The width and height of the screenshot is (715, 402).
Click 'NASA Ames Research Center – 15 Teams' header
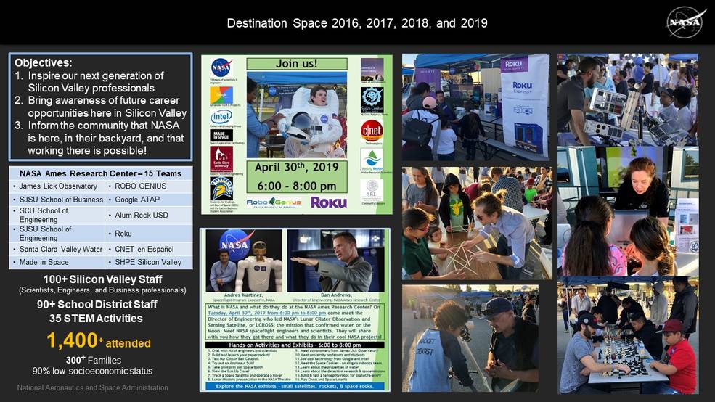point(100,173)
